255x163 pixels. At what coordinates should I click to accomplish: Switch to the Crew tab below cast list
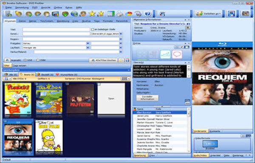[152, 155]
